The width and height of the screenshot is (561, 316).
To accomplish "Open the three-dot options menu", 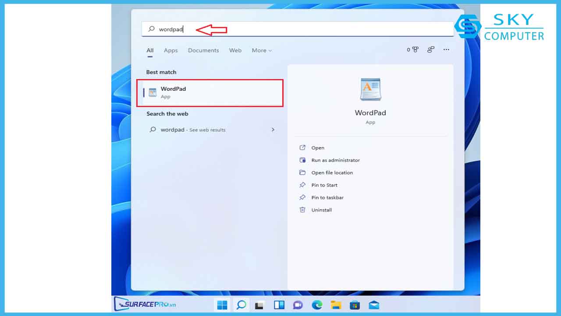I will point(446,50).
